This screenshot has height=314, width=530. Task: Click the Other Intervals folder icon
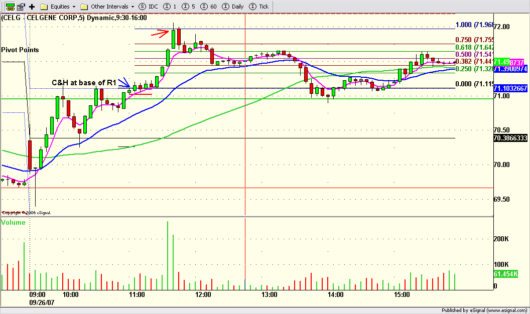tap(84, 7)
